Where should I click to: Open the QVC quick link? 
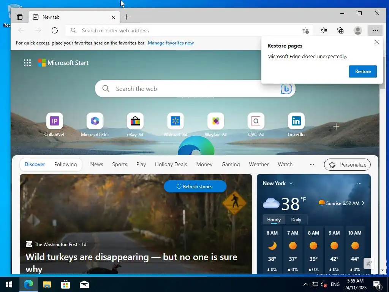(x=256, y=125)
